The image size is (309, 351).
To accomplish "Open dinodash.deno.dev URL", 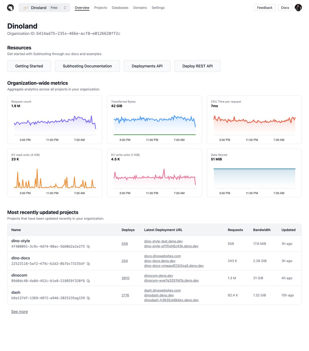I will click(x=159, y=295).
